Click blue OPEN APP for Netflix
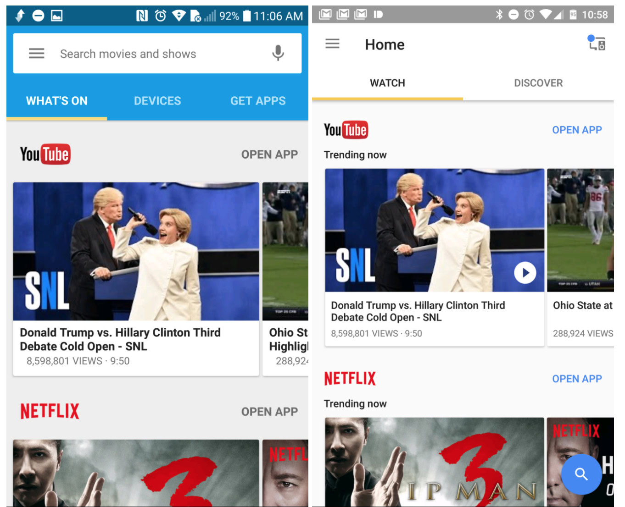 (x=577, y=379)
